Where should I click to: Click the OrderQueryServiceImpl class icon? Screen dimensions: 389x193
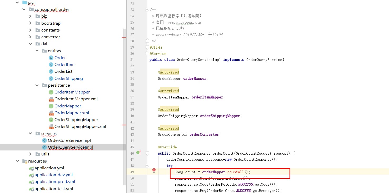tap(44, 147)
